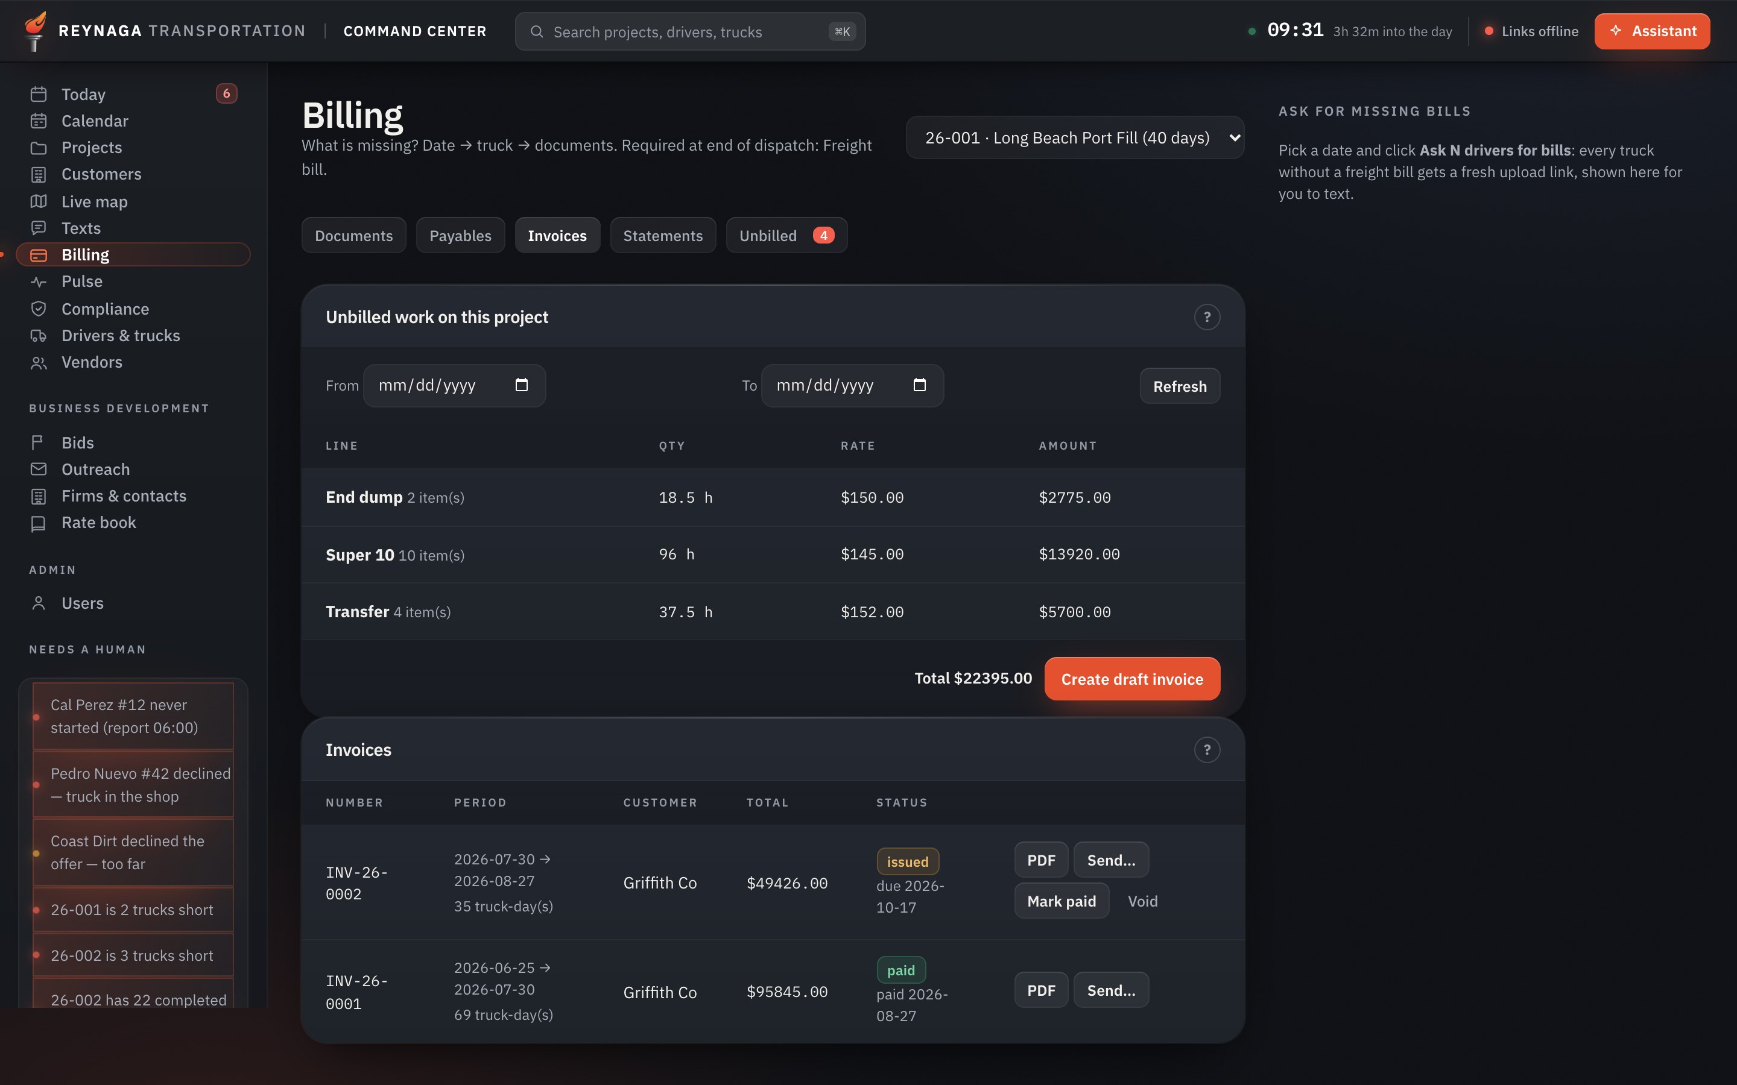
Task: Select the Invoices tab
Action: click(557, 235)
